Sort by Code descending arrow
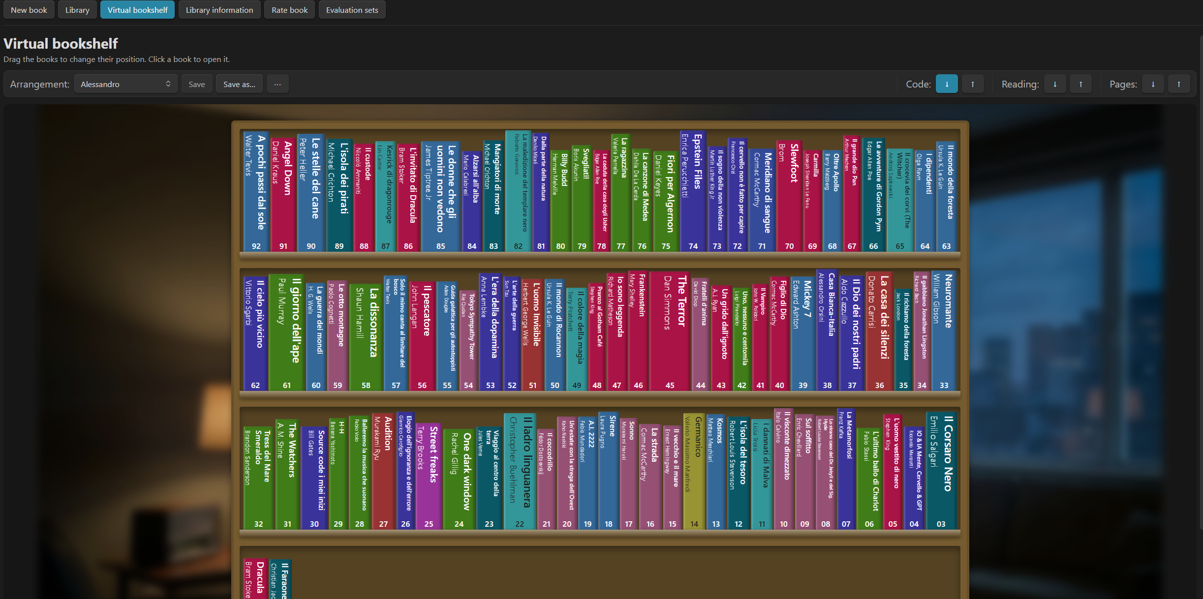The height and width of the screenshot is (599, 1203). (x=946, y=84)
